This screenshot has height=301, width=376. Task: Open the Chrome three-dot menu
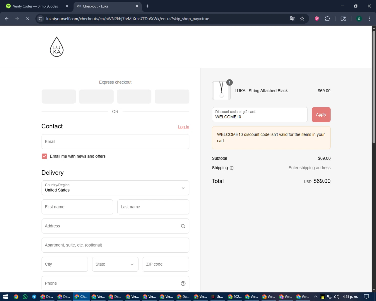tap(369, 19)
